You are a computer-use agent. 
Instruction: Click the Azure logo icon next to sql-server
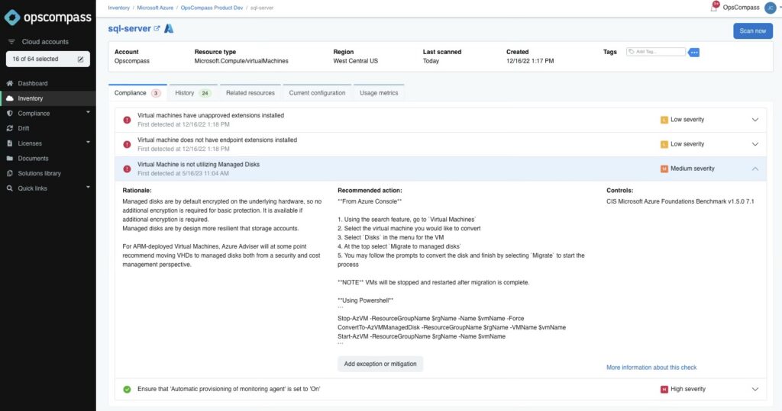point(170,28)
